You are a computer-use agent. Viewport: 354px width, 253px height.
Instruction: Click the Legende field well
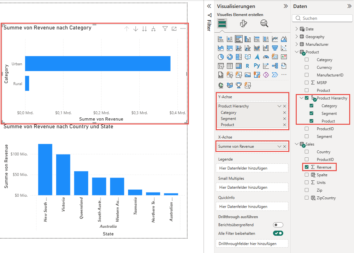[252, 168]
